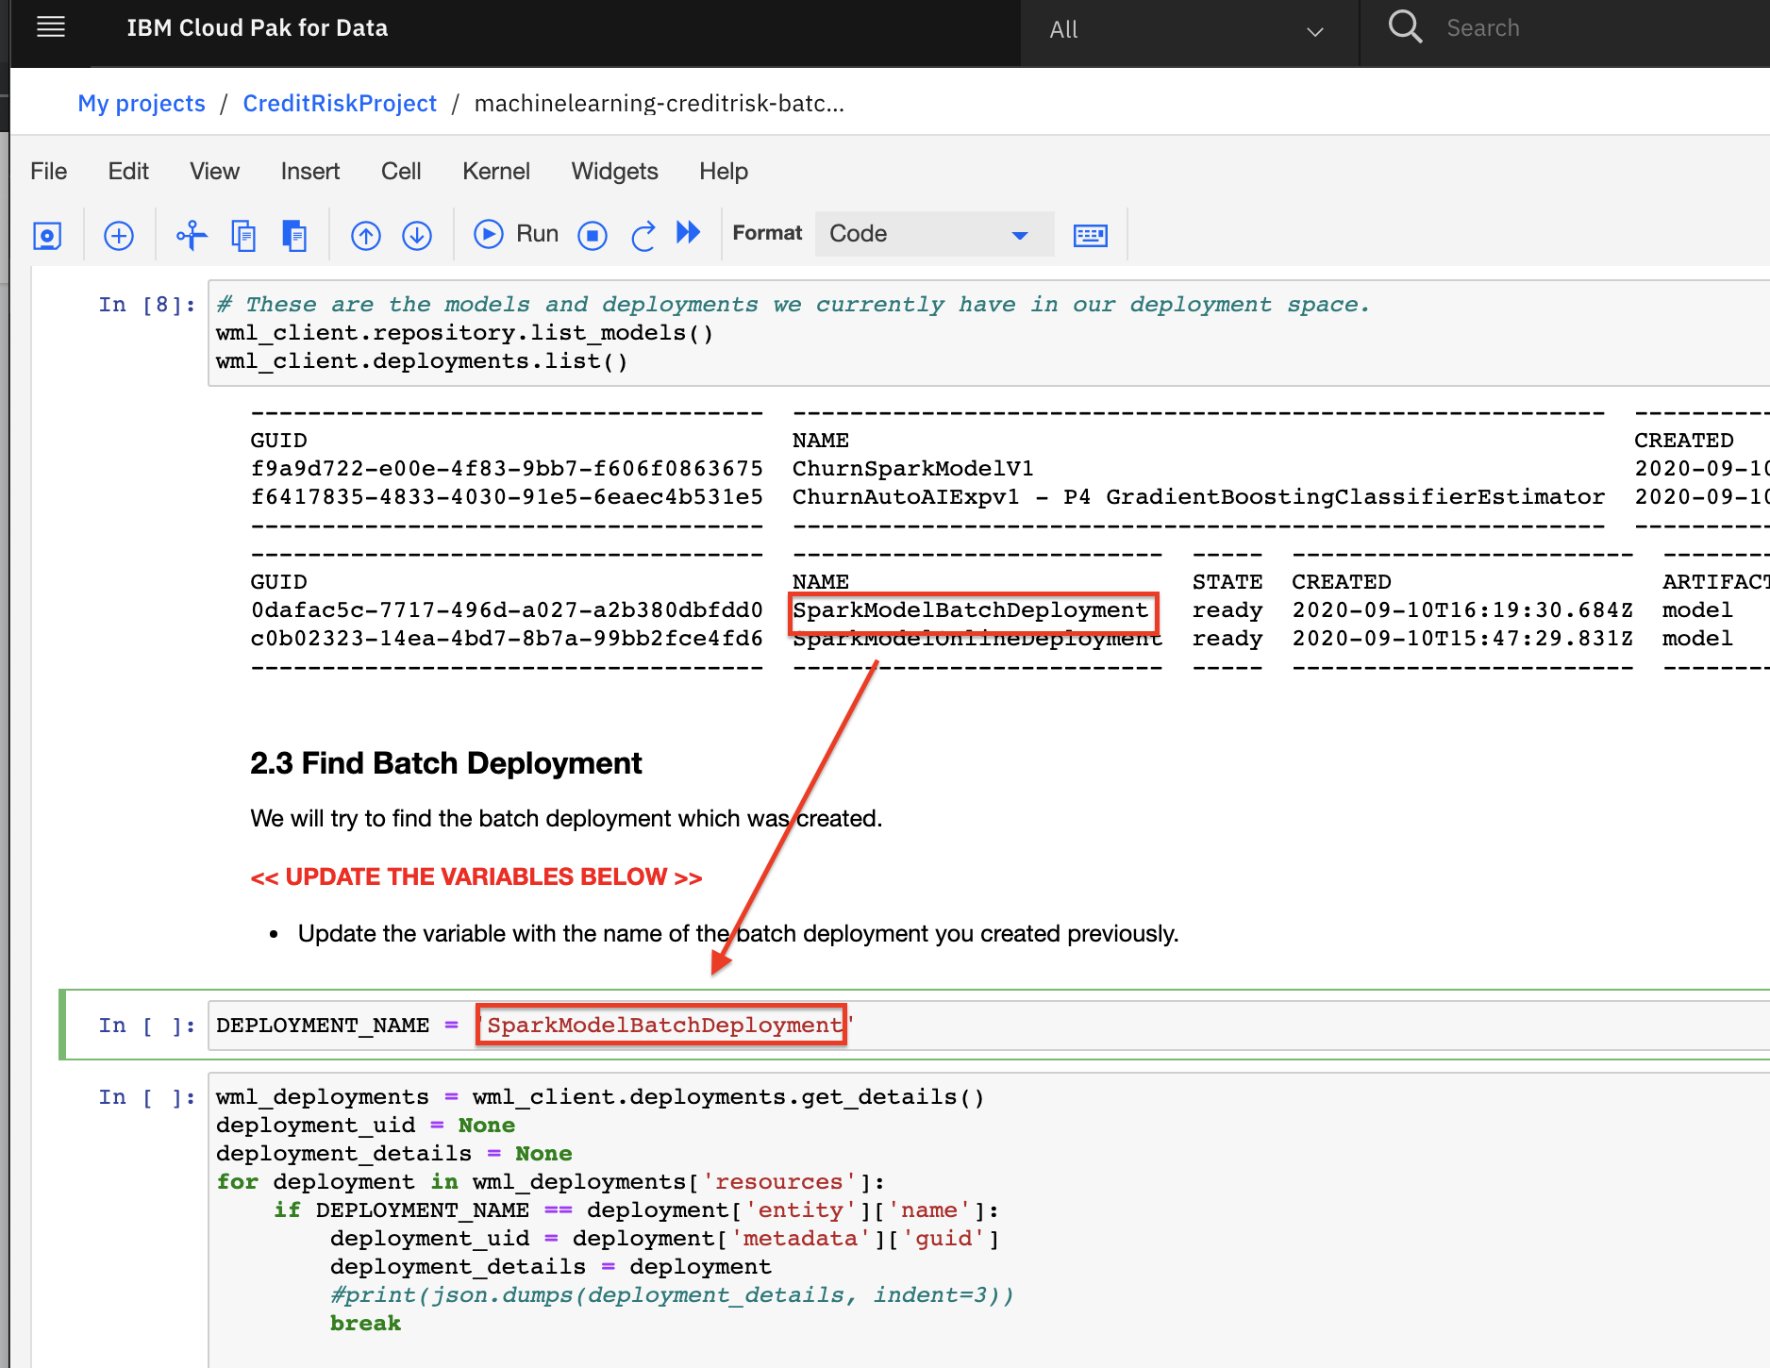The height and width of the screenshot is (1368, 1770).
Task: Go to My projects breadcrumb
Action: tap(142, 103)
